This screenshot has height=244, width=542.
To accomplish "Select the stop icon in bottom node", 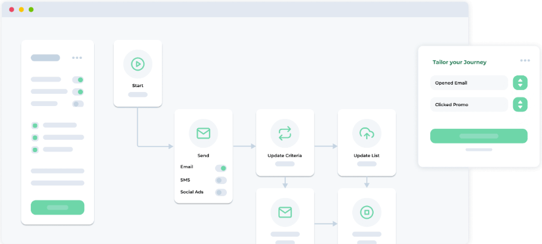I will (x=367, y=212).
